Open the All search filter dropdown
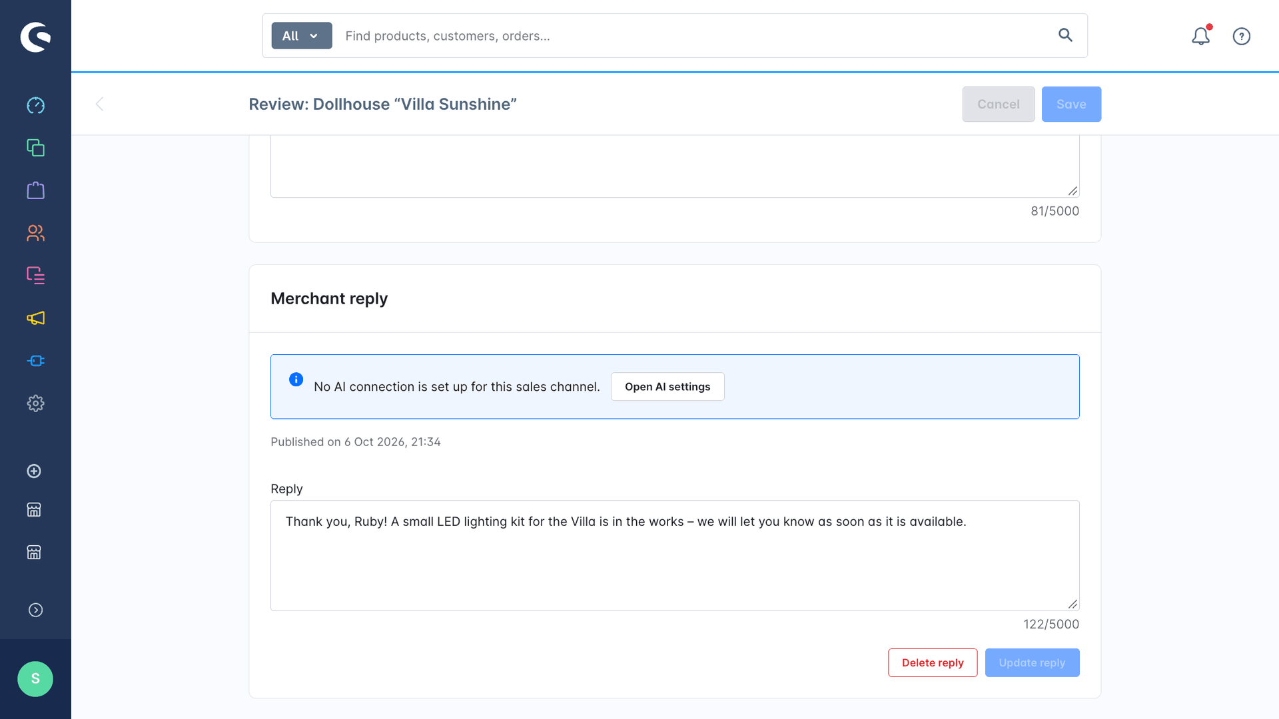The image size is (1279, 719). point(302,36)
